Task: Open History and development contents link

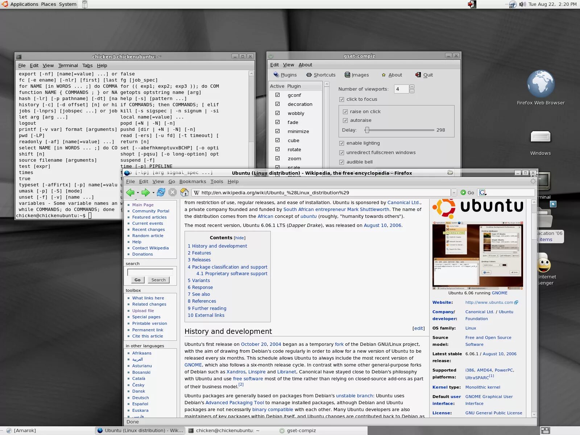Action: (217, 246)
